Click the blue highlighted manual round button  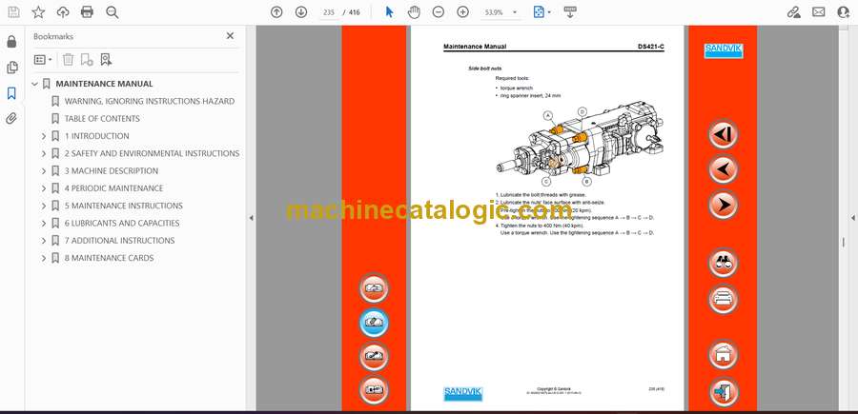pos(374,323)
